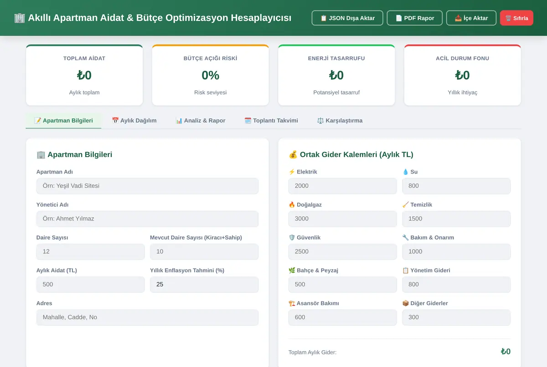Click the memo icon on Apartman Bilgileri tab

coord(38,121)
